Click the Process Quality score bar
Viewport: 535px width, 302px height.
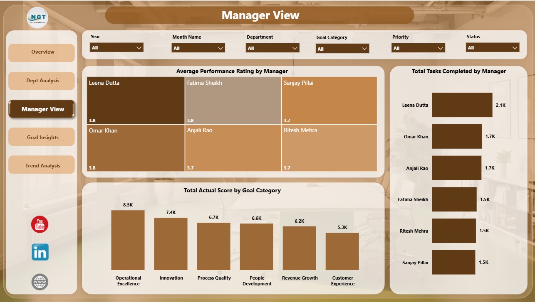click(x=214, y=247)
